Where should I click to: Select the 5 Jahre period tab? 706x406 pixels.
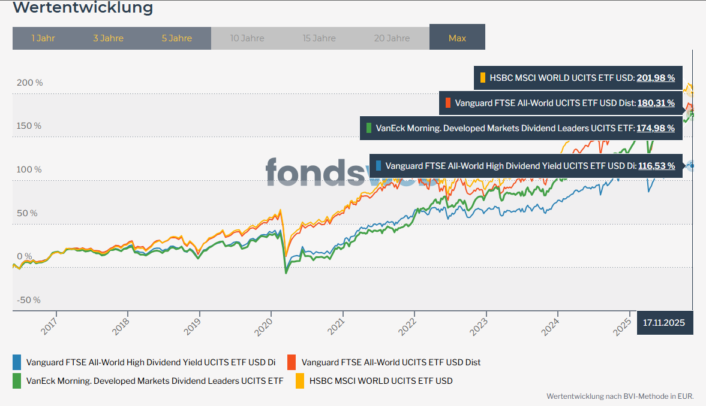pos(176,38)
